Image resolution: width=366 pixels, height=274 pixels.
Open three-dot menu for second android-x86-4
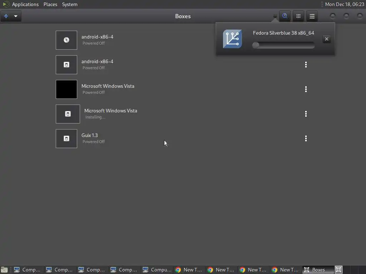306,65
